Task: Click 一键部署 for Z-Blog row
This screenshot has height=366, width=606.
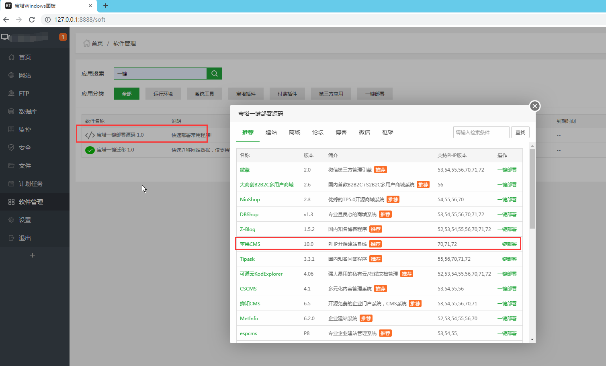Action: click(507, 229)
